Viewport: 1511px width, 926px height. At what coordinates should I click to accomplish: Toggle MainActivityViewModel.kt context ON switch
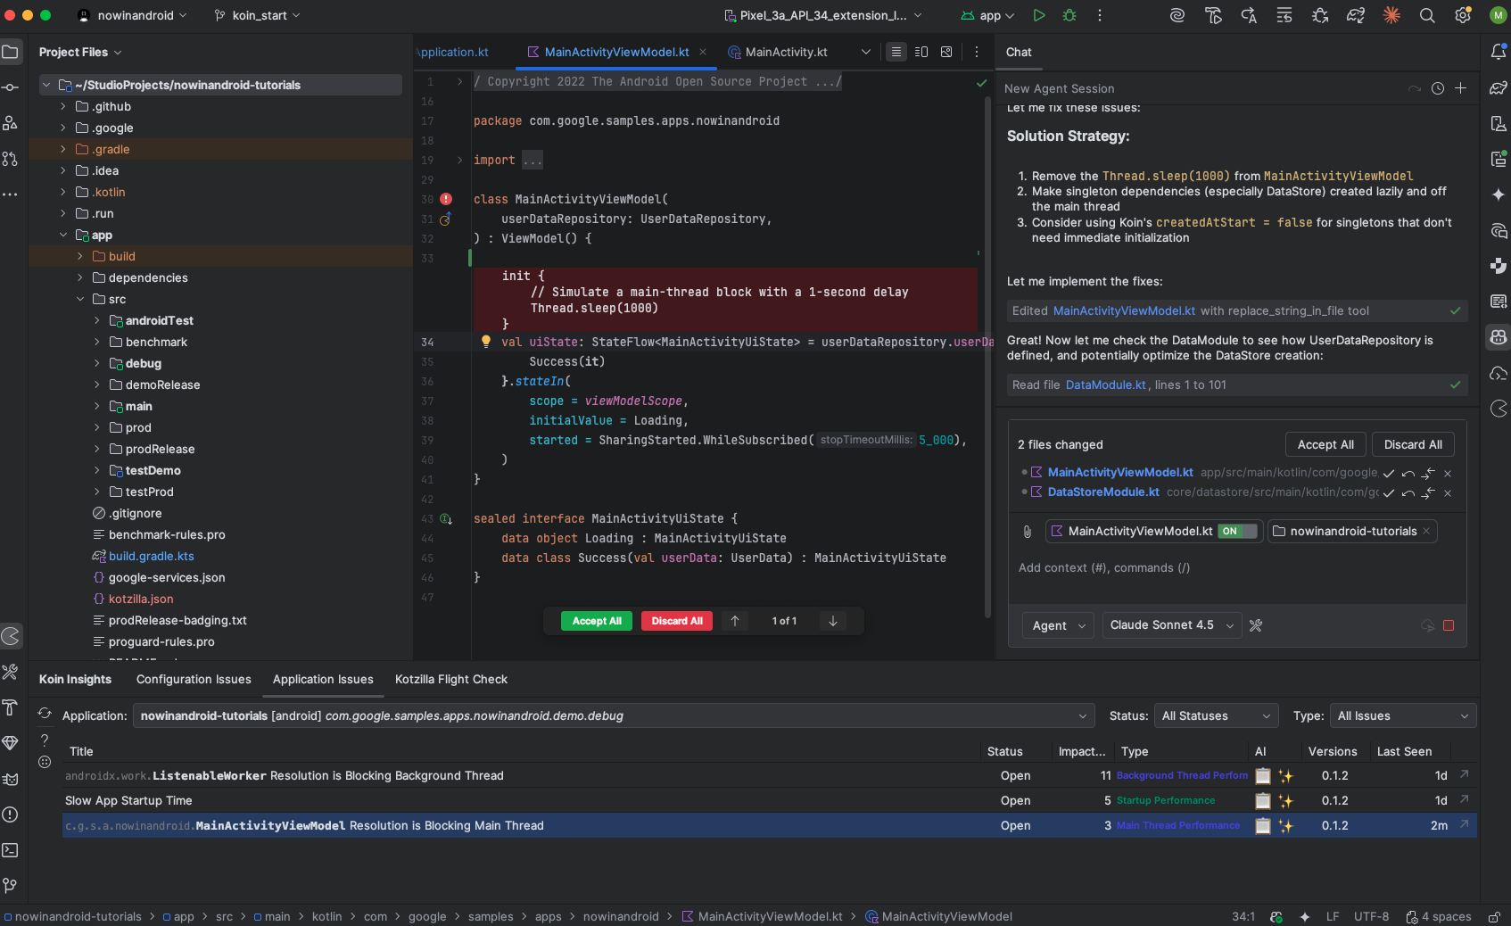click(x=1238, y=532)
